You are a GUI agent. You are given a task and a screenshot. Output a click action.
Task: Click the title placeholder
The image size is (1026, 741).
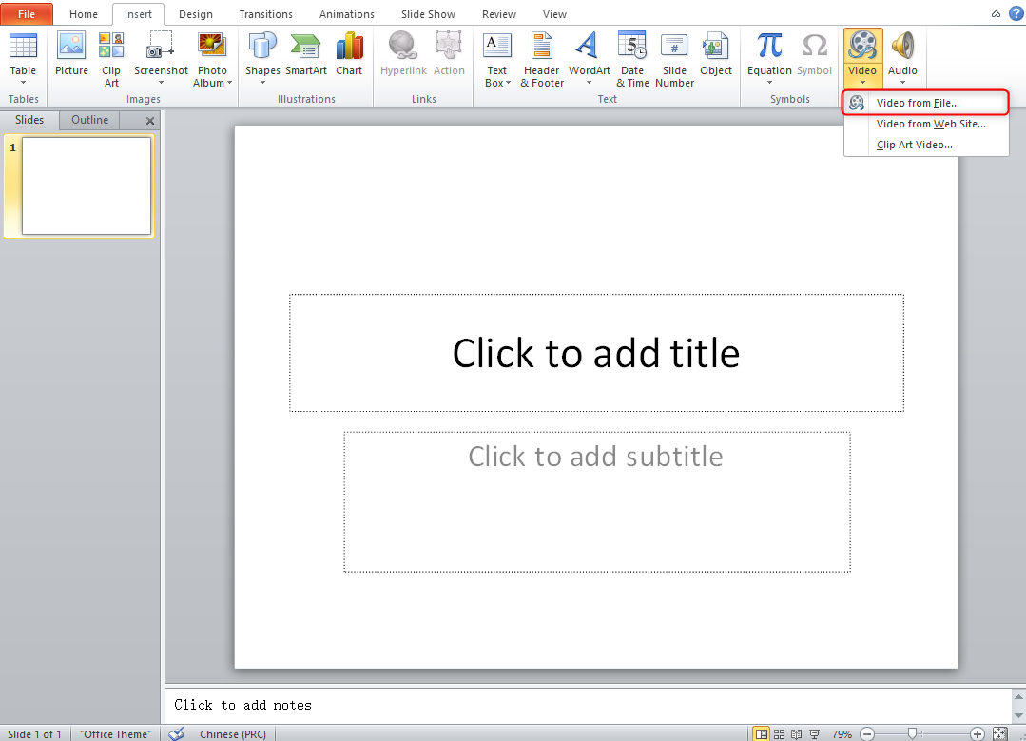tap(597, 353)
